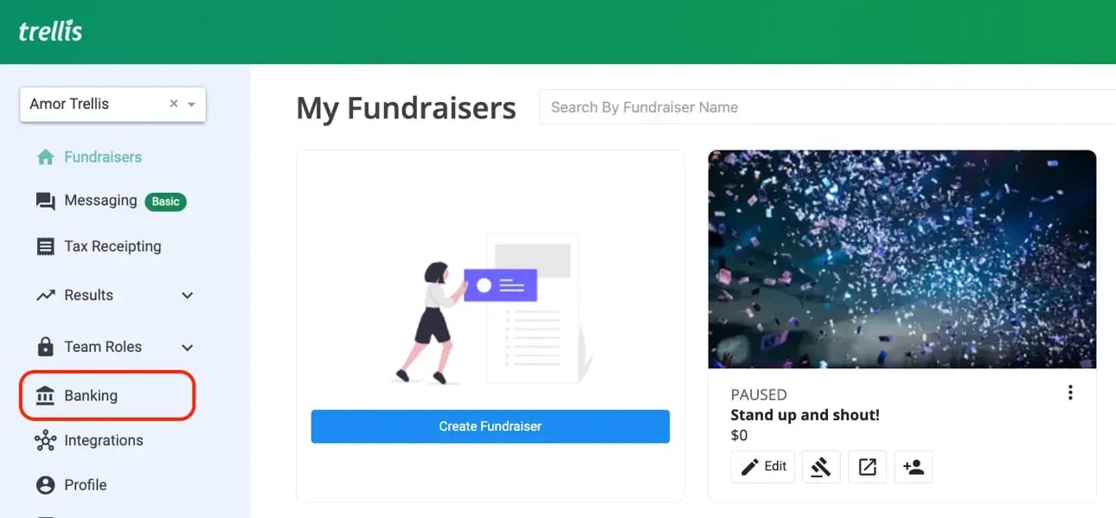Click the gavel auction icon on fundraiser card
The height and width of the screenshot is (518, 1116).
point(821,467)
